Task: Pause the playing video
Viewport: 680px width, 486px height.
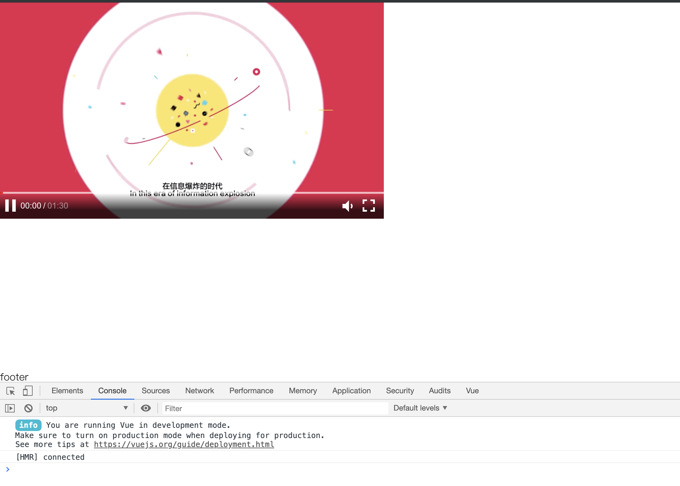Action: click(x=11, y=206)
